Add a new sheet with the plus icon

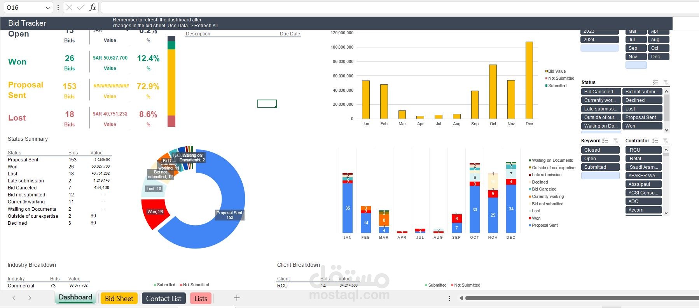click(237, 298)
